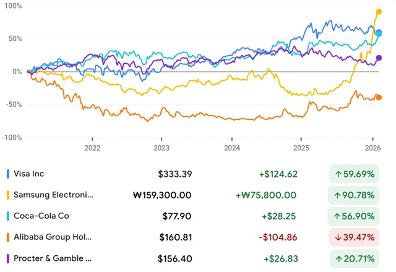Click the 2022 year label on the axis

pyautogui.click(x=92, y=148)
